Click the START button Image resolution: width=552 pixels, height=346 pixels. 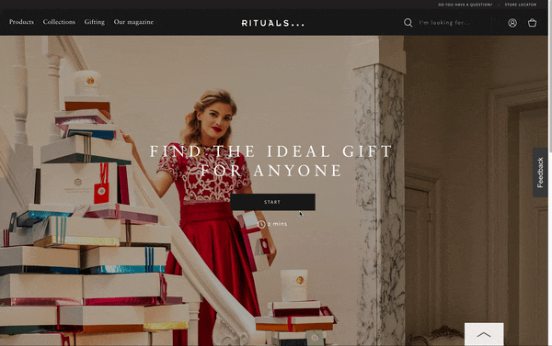tap(273, 202)
